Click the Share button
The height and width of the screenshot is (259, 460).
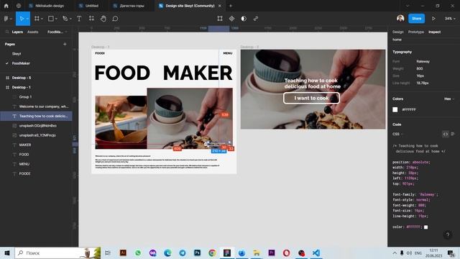[x=416, y=19]
